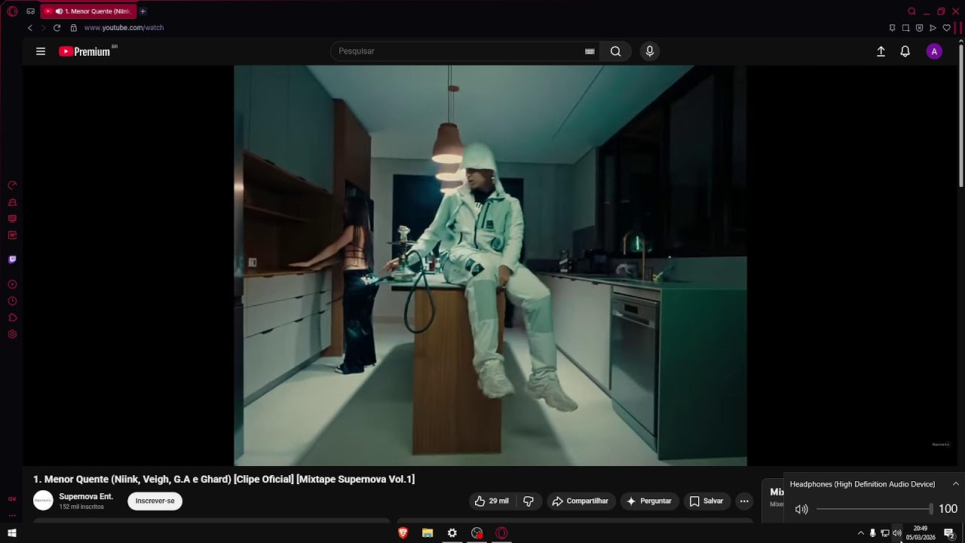Click the Pesquisar search field
The image size is (965, 543).
pyautogui.click(x=456, y=51)
